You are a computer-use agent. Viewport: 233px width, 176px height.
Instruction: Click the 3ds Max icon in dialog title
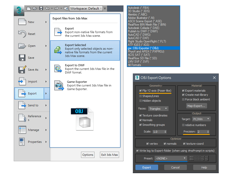click(x=137, y=78)
